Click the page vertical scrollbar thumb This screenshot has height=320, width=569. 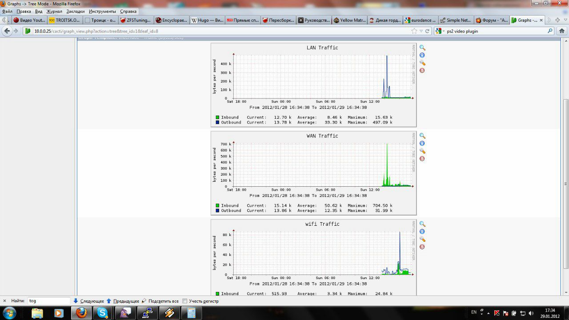point(566,184)
